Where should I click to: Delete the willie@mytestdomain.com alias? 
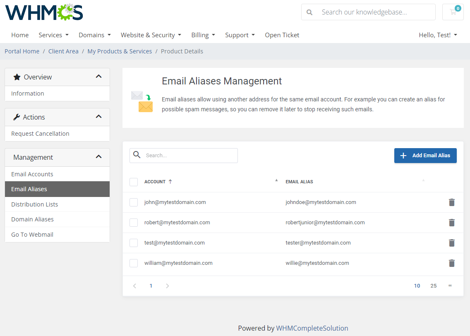(451, 263)
